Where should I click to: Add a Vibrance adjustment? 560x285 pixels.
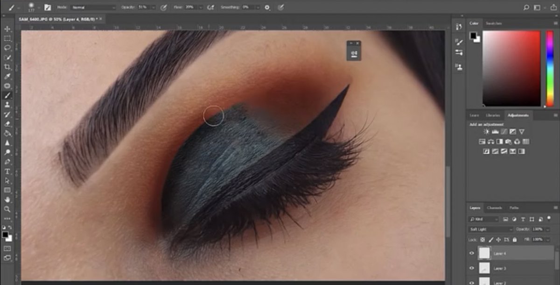pyautogui.click(x=522, y=132)
